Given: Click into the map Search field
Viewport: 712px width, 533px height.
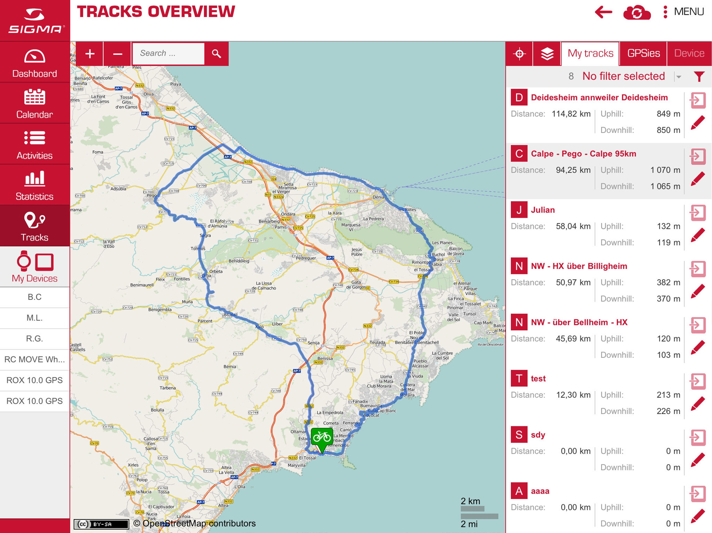Looking at the screenshot, I should tap(168, 54).
